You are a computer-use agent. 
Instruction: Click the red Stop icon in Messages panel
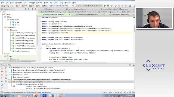pyautogui.click(x=2, y=71)
